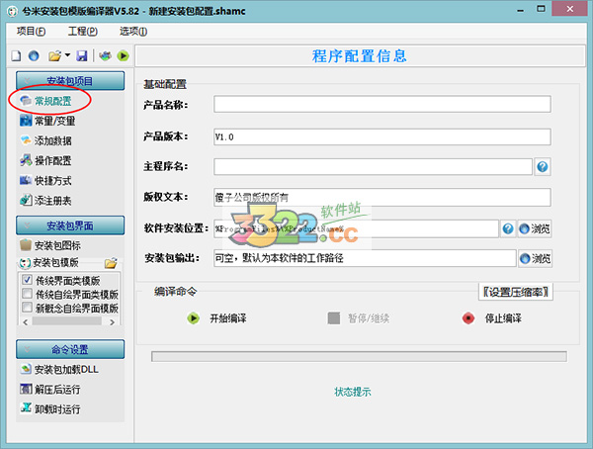Click the green play icon in the toolbar
593x449 pixels.
pos(123,56)
